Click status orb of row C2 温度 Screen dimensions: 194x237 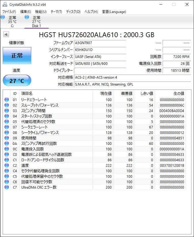pyautogui.click(x=7, y=165)
